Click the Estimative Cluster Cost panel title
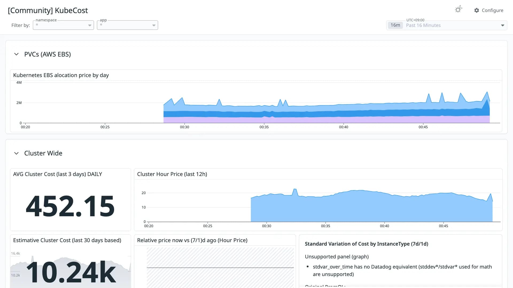This screenshot has width=513, height=288. (x=67, y=240)
